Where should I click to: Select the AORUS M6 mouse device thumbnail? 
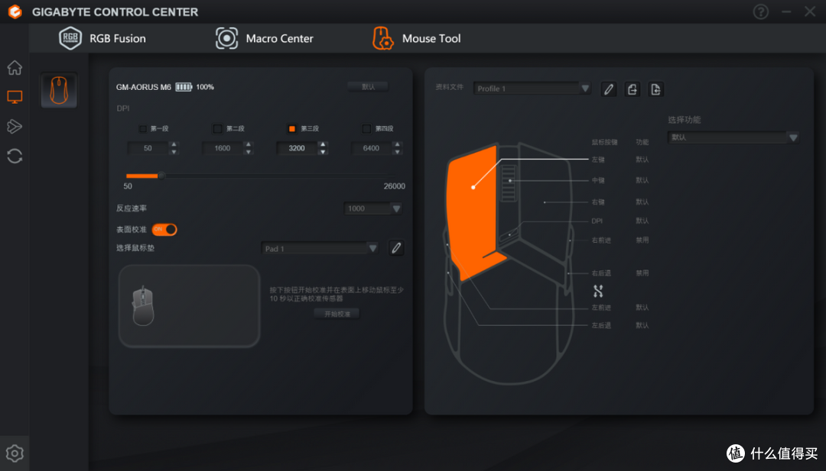point(59,90)
